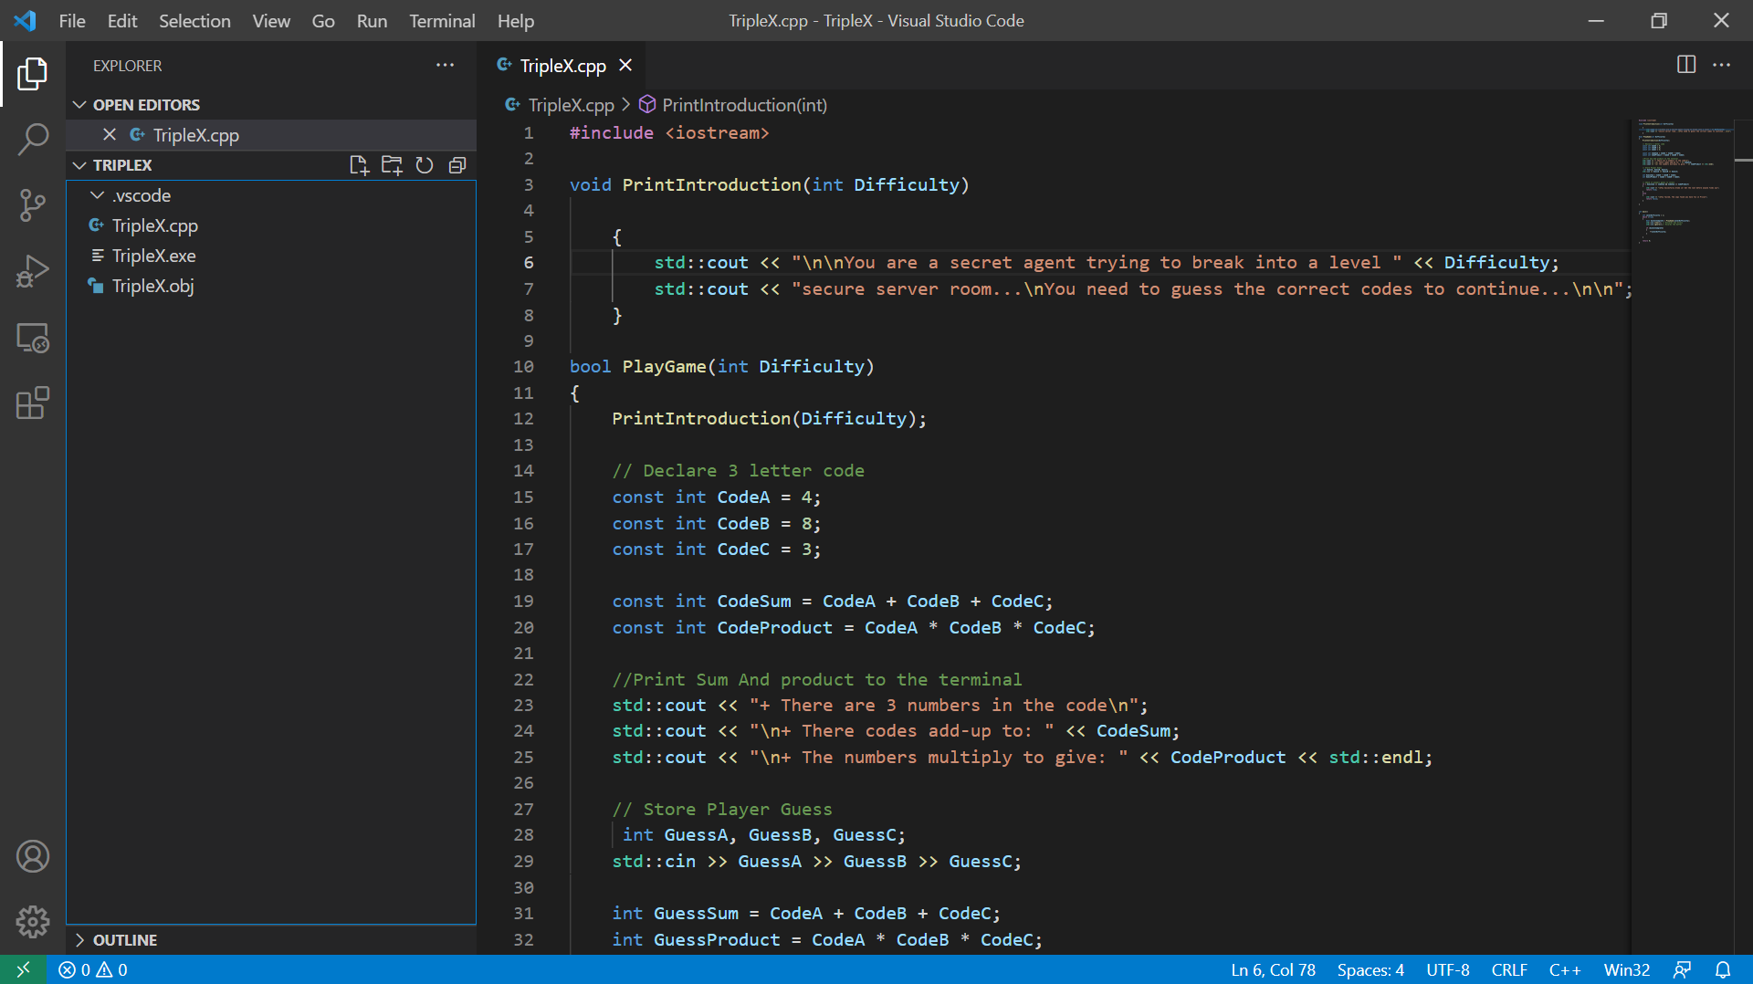Open the Terminal menu
This screenshot has height=984, width=1753.
click(441, 20)
